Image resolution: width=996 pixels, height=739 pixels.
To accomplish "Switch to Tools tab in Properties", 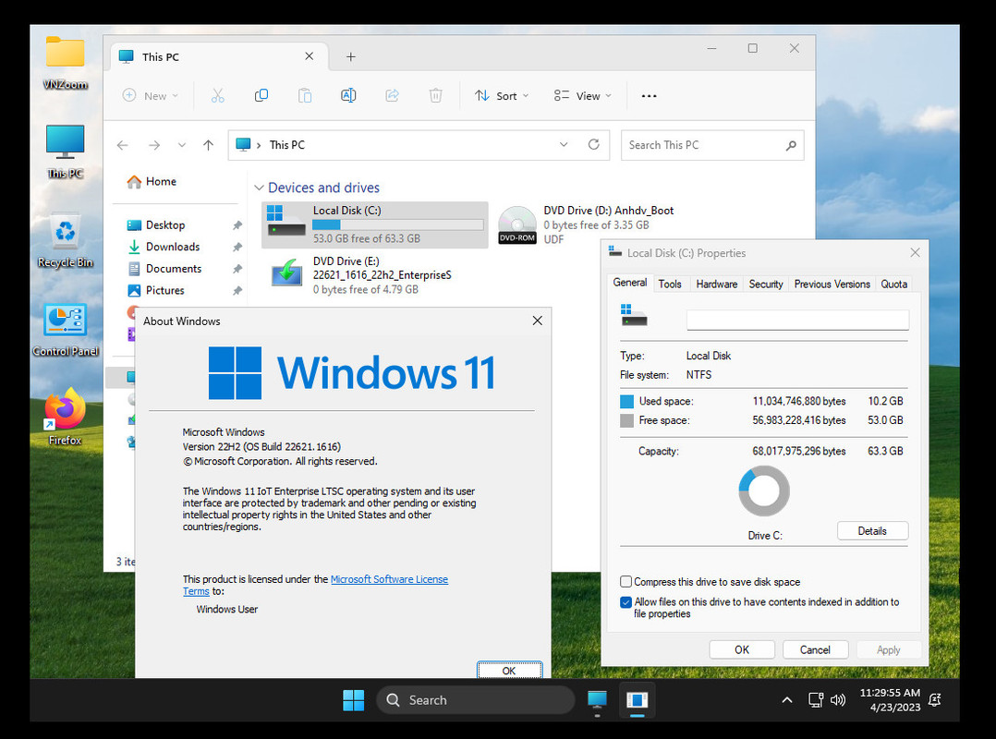I will 670,284.
